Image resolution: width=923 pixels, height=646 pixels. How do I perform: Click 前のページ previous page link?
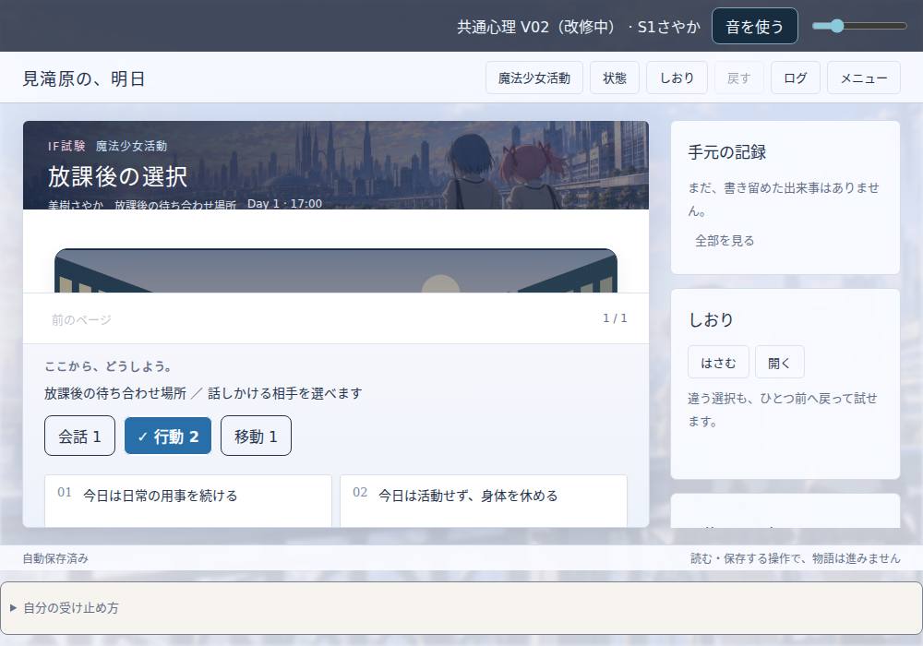coord(81,319)
